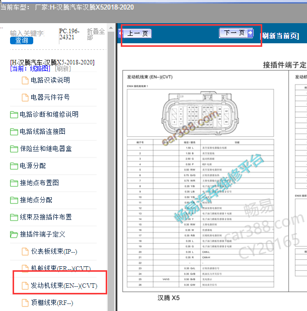Expand 保险丝和继电器盒 folder
Screen dimensions: 307x311
[x=46, y=148]
